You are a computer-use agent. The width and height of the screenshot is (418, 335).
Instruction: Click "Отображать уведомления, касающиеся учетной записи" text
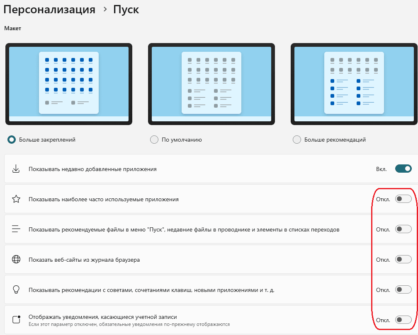pos(103,317)
